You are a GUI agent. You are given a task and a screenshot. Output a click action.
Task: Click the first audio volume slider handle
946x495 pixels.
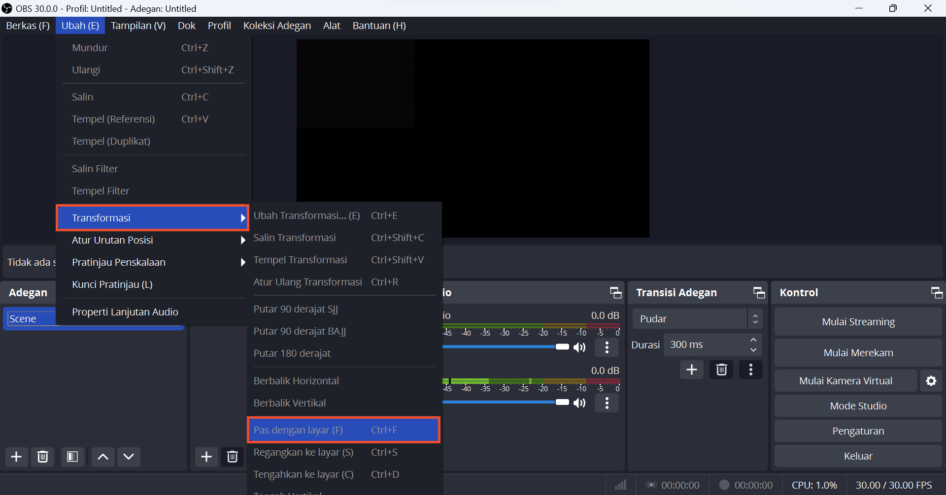click(x=562, y=347)
